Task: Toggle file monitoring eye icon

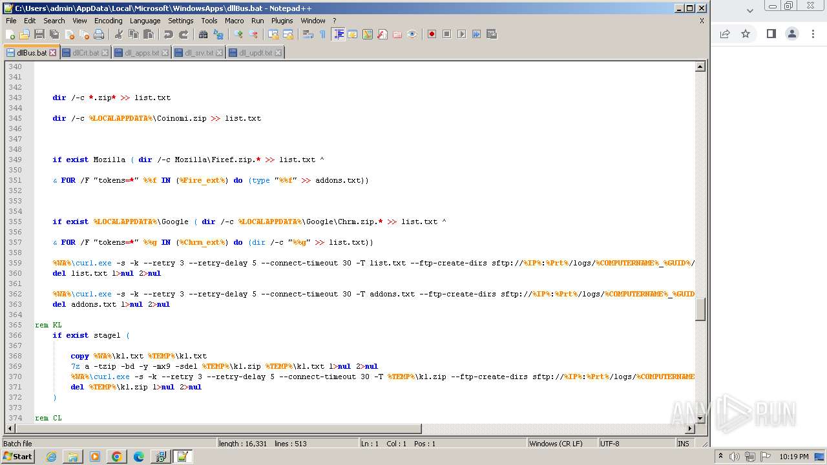Action: click(x=412, y=34)
